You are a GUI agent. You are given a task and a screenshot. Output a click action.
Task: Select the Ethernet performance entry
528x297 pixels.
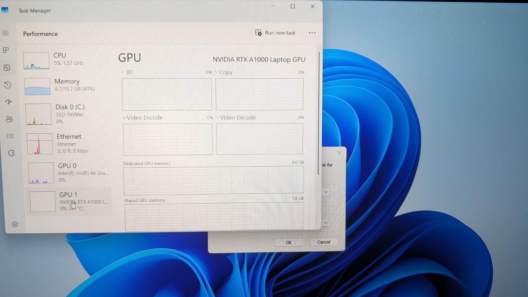pos(69,143)
